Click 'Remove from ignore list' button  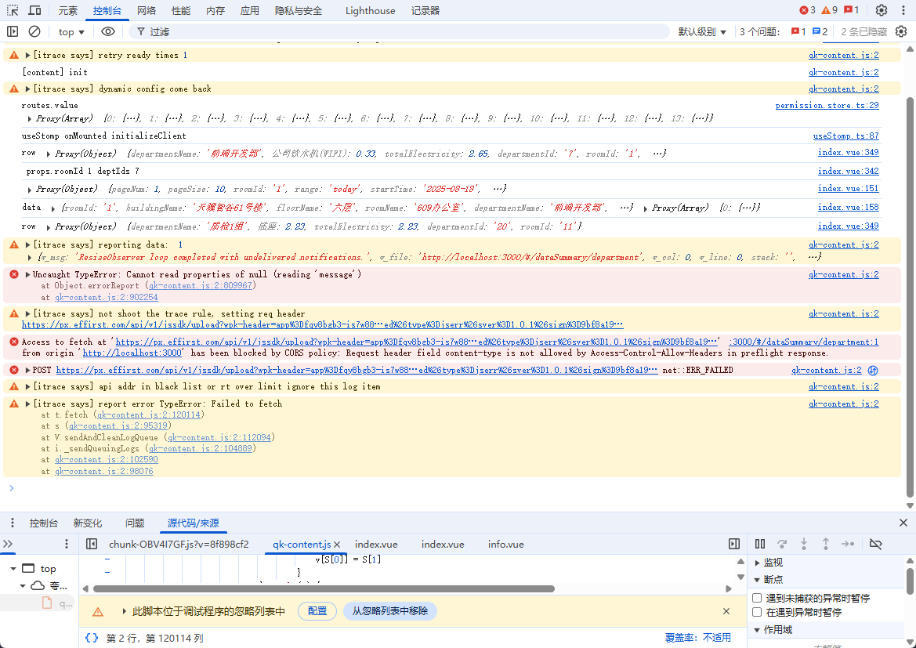[390, 611]
